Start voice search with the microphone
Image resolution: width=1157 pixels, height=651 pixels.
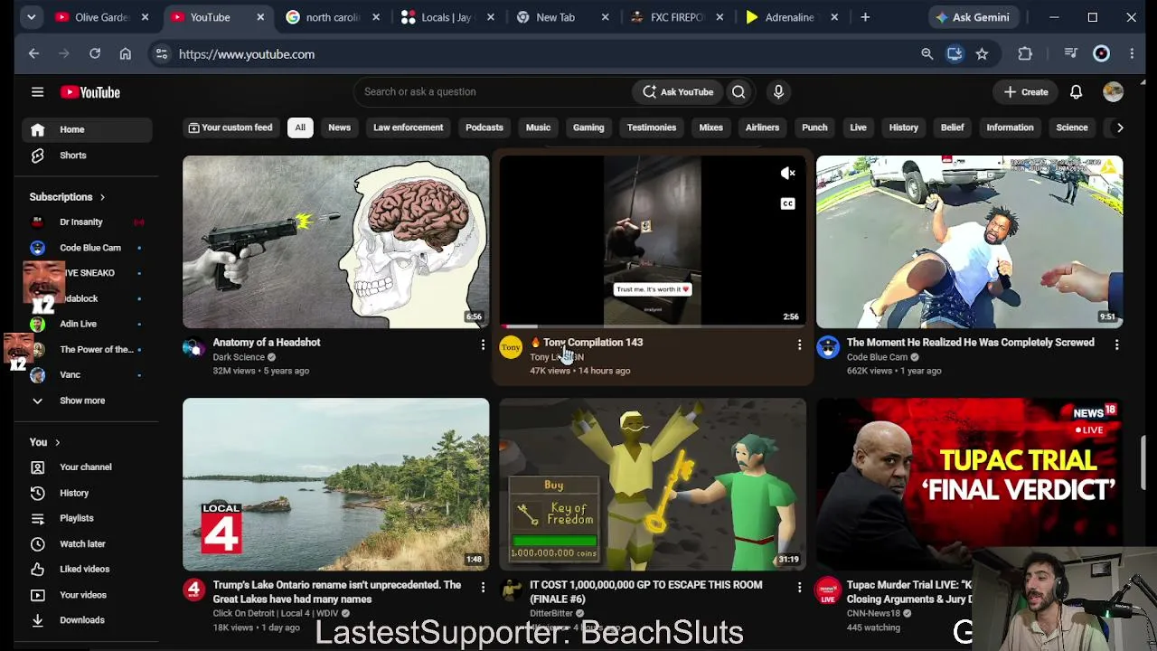coord(778,91)
